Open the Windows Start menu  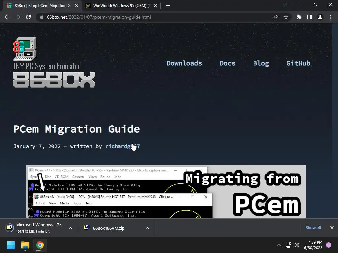(11, 245)
